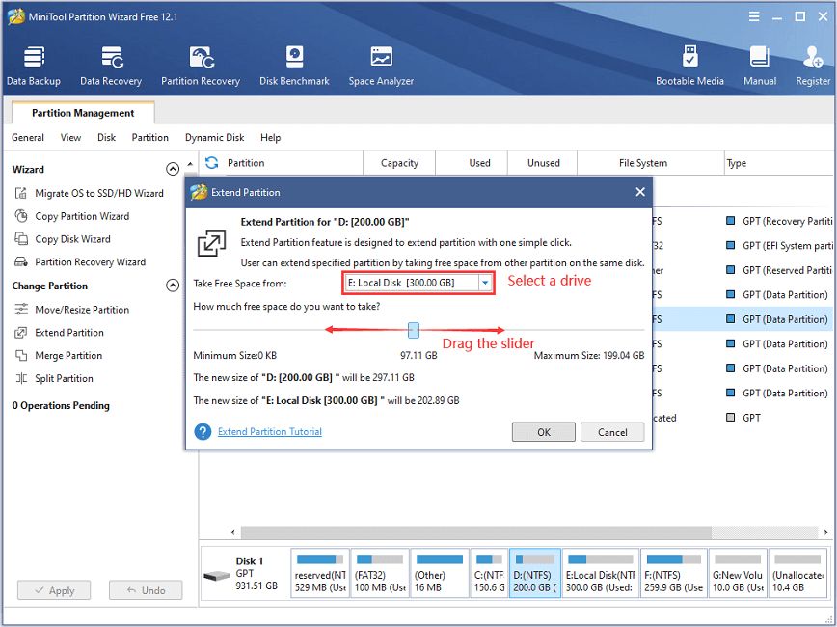This screenshot has height=627, width=837.
Task: Launch Data Recovery
Action: click(111, 67)
